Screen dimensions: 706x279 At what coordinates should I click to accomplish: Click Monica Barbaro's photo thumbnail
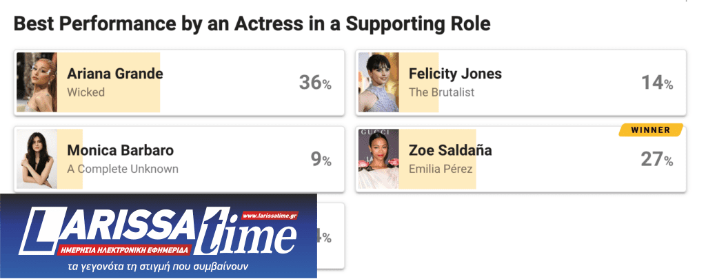[37, 159]
